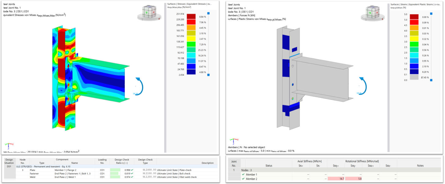Click the highlighted 5.8 rotational stiffness cell
Viewport: 445px width, 184px height.
click(353, 178)
